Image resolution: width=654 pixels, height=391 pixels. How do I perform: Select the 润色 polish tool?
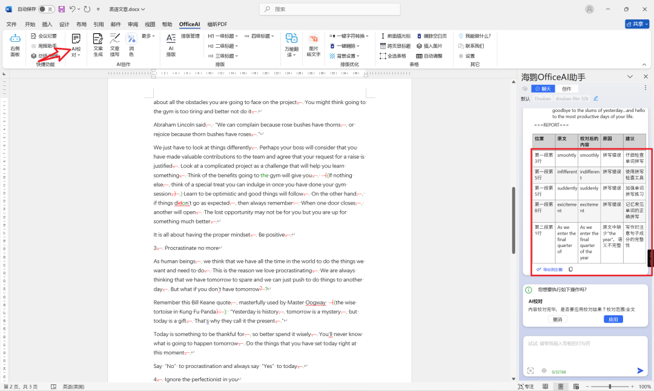point(131,45)
